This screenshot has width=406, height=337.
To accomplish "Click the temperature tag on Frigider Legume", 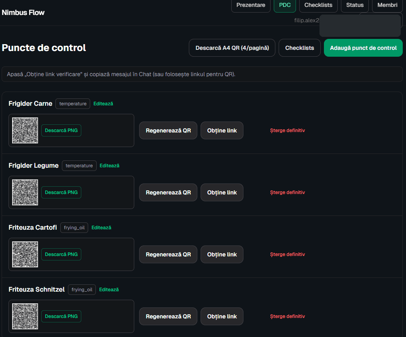I will click(79, 166).
